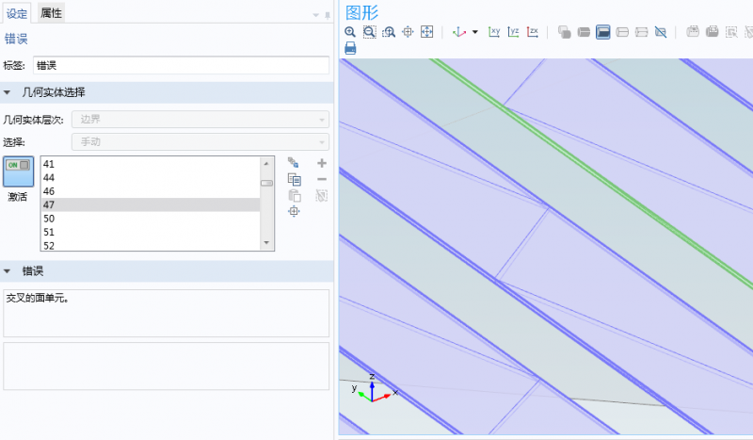753x440 pixels.
Task: Switch to the XY view
Action: coord(493,32)
